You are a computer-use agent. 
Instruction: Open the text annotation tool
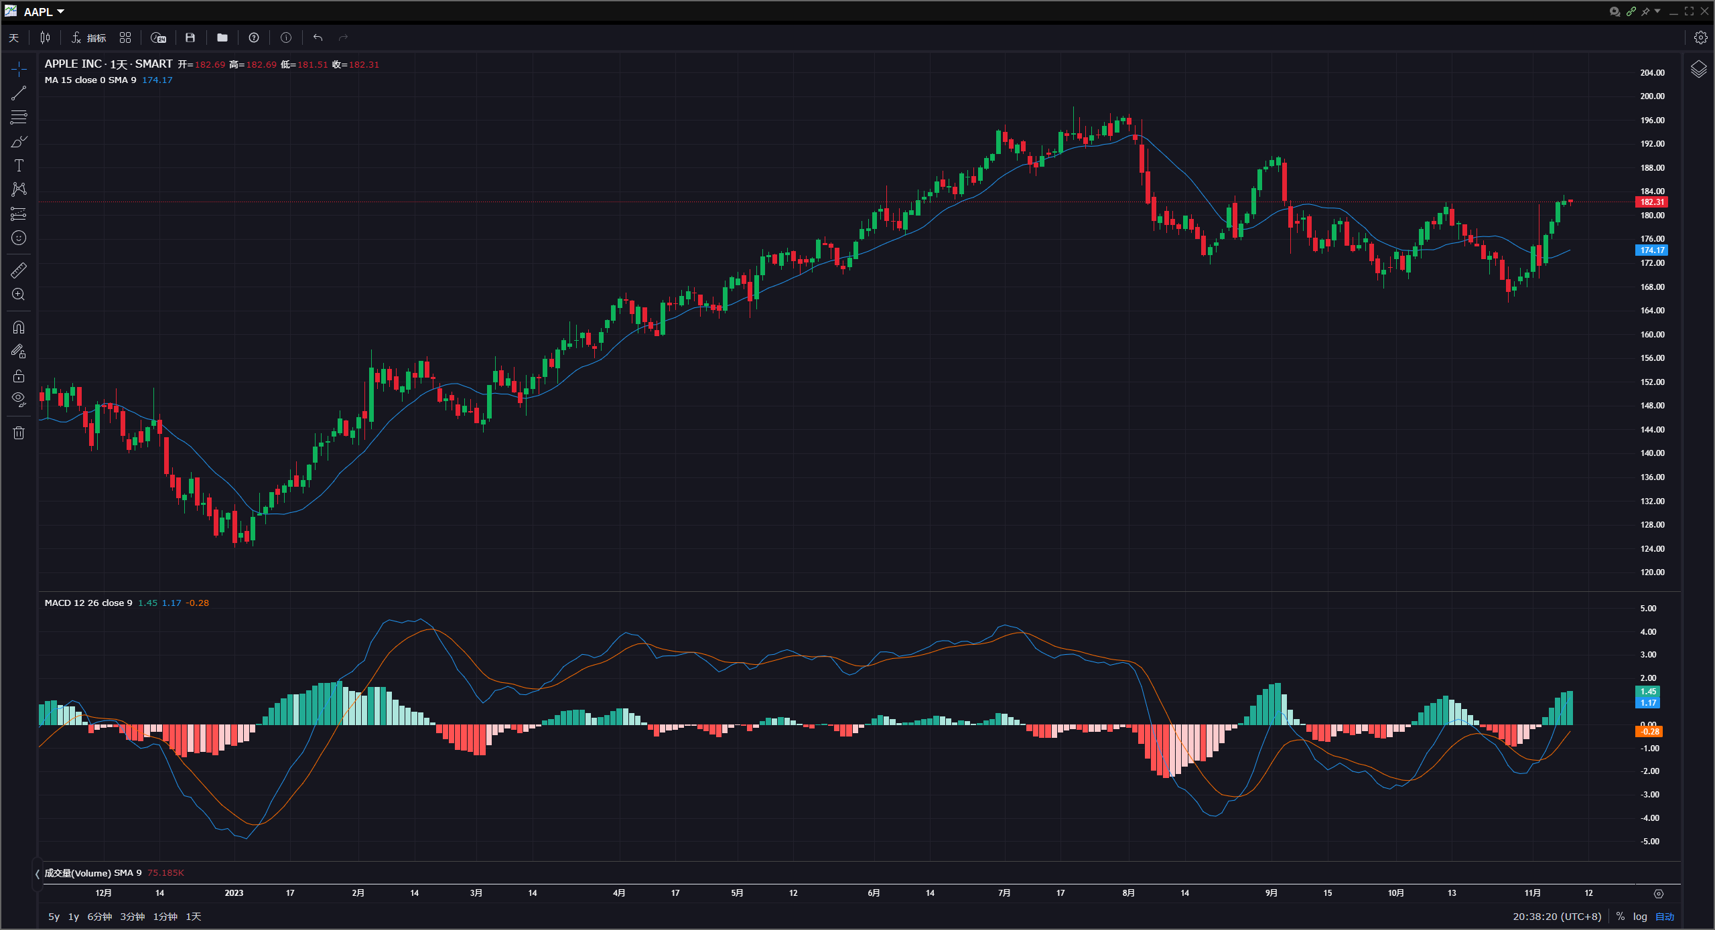18,165
